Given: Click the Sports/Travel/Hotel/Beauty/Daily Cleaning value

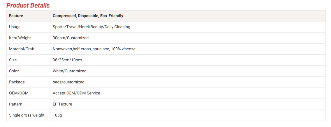Looking at the screenshot, I should click(91, 27).
